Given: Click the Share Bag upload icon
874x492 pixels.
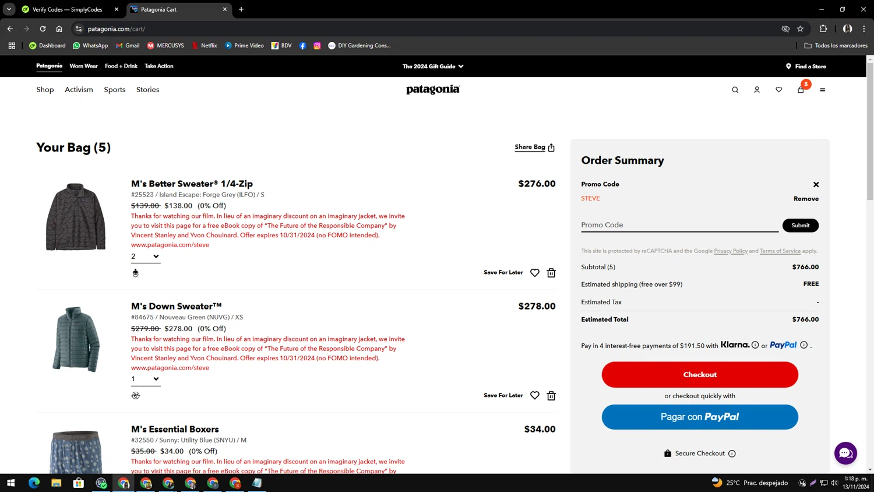Looking at the screenshot, I should point(551,147).
